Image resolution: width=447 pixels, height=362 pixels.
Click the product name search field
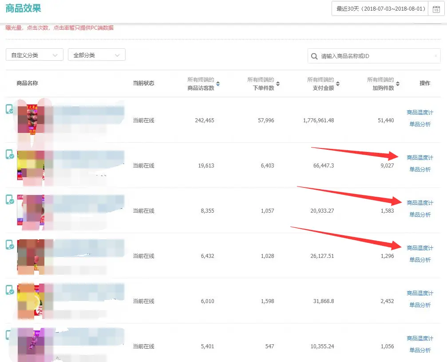coord(374,56)
